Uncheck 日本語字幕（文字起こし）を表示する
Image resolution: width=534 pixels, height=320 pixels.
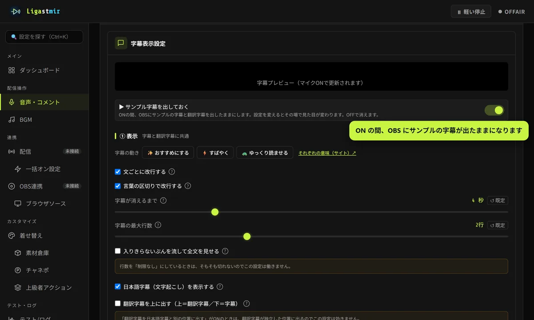pyautogui.click(x=118, y=287)
